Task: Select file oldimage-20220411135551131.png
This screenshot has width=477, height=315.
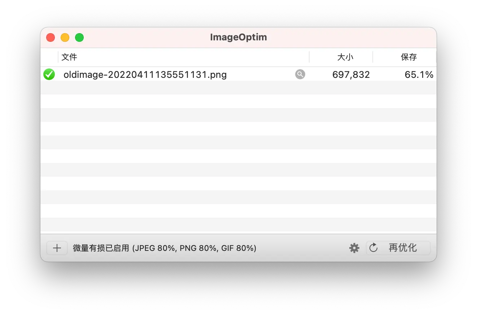Action: (x=145, y=75)
